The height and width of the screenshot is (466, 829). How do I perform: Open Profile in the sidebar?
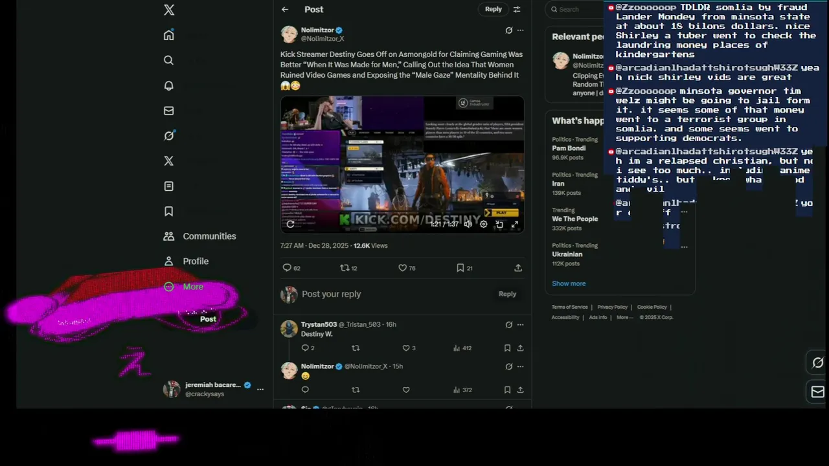pos(186,261)
